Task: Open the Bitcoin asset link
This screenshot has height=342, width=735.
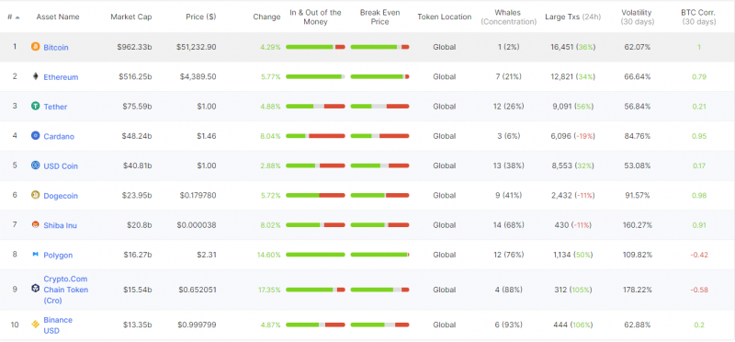Action: [x=56, y=48]
